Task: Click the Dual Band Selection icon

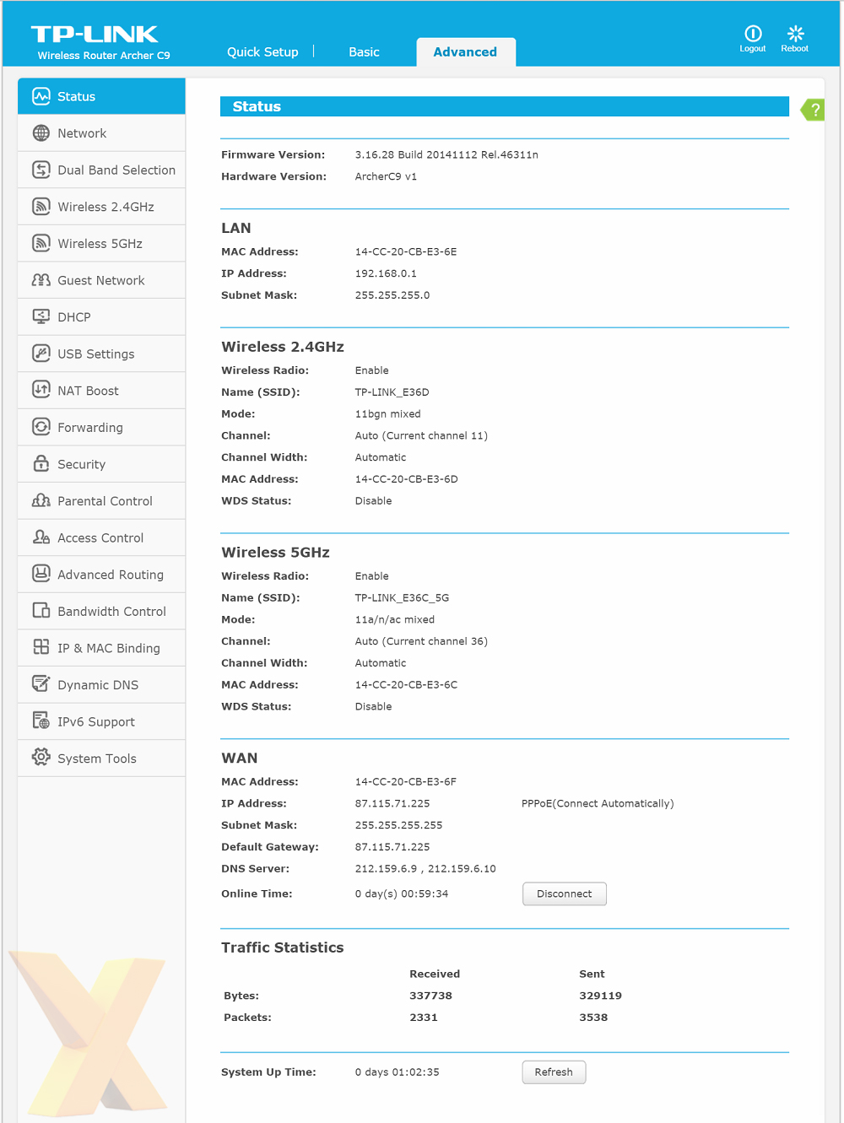Action: coord(41,170)
